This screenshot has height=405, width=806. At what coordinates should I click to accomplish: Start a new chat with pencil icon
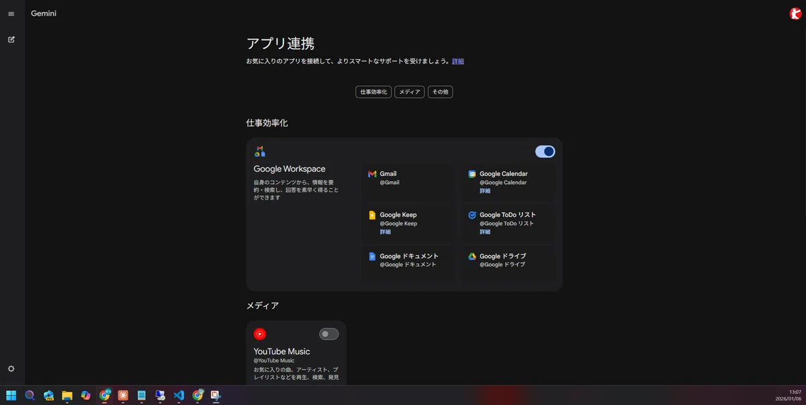pyautogui.click(x=11, y=39)
